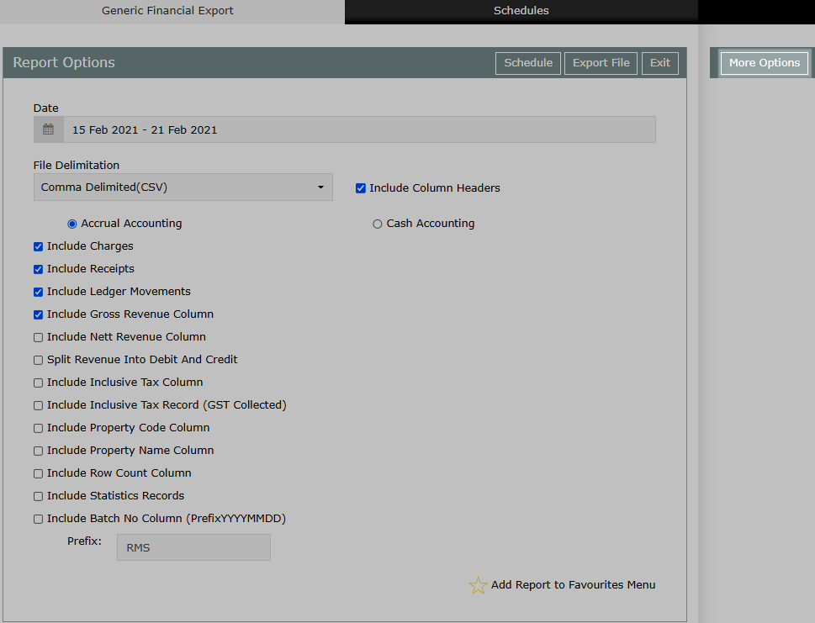815x623 pixels.
Task: Click the Report Options heading text
Action: (64, 62)
